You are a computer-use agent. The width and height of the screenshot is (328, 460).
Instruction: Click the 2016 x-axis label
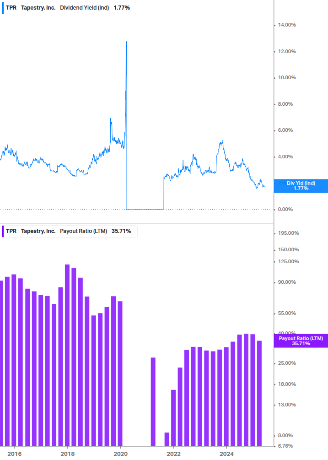(14, 454)
